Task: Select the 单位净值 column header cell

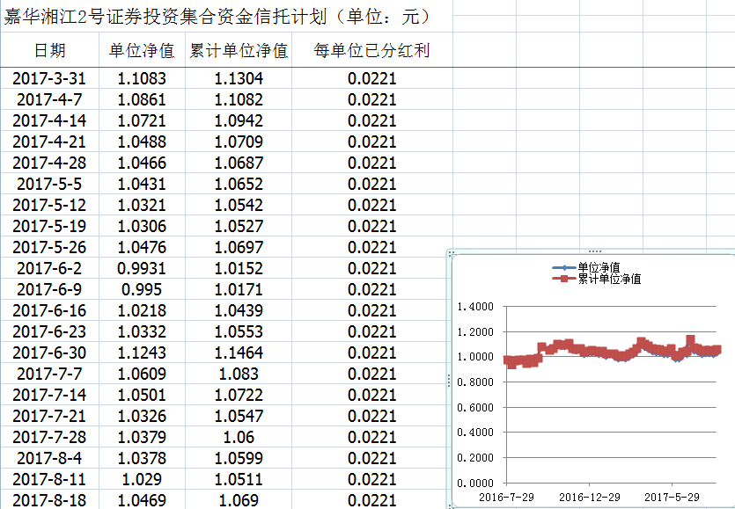Action: coord(141,51)
